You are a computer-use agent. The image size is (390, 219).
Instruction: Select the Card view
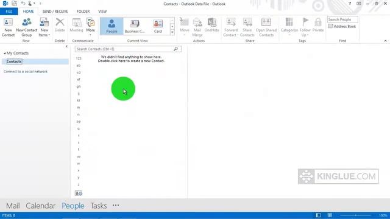point(158,26)
